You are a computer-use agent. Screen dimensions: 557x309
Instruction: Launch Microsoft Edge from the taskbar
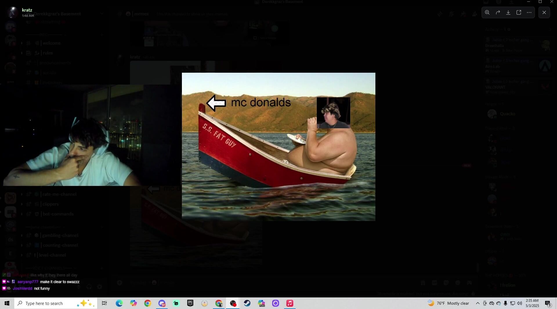[119, 303]
